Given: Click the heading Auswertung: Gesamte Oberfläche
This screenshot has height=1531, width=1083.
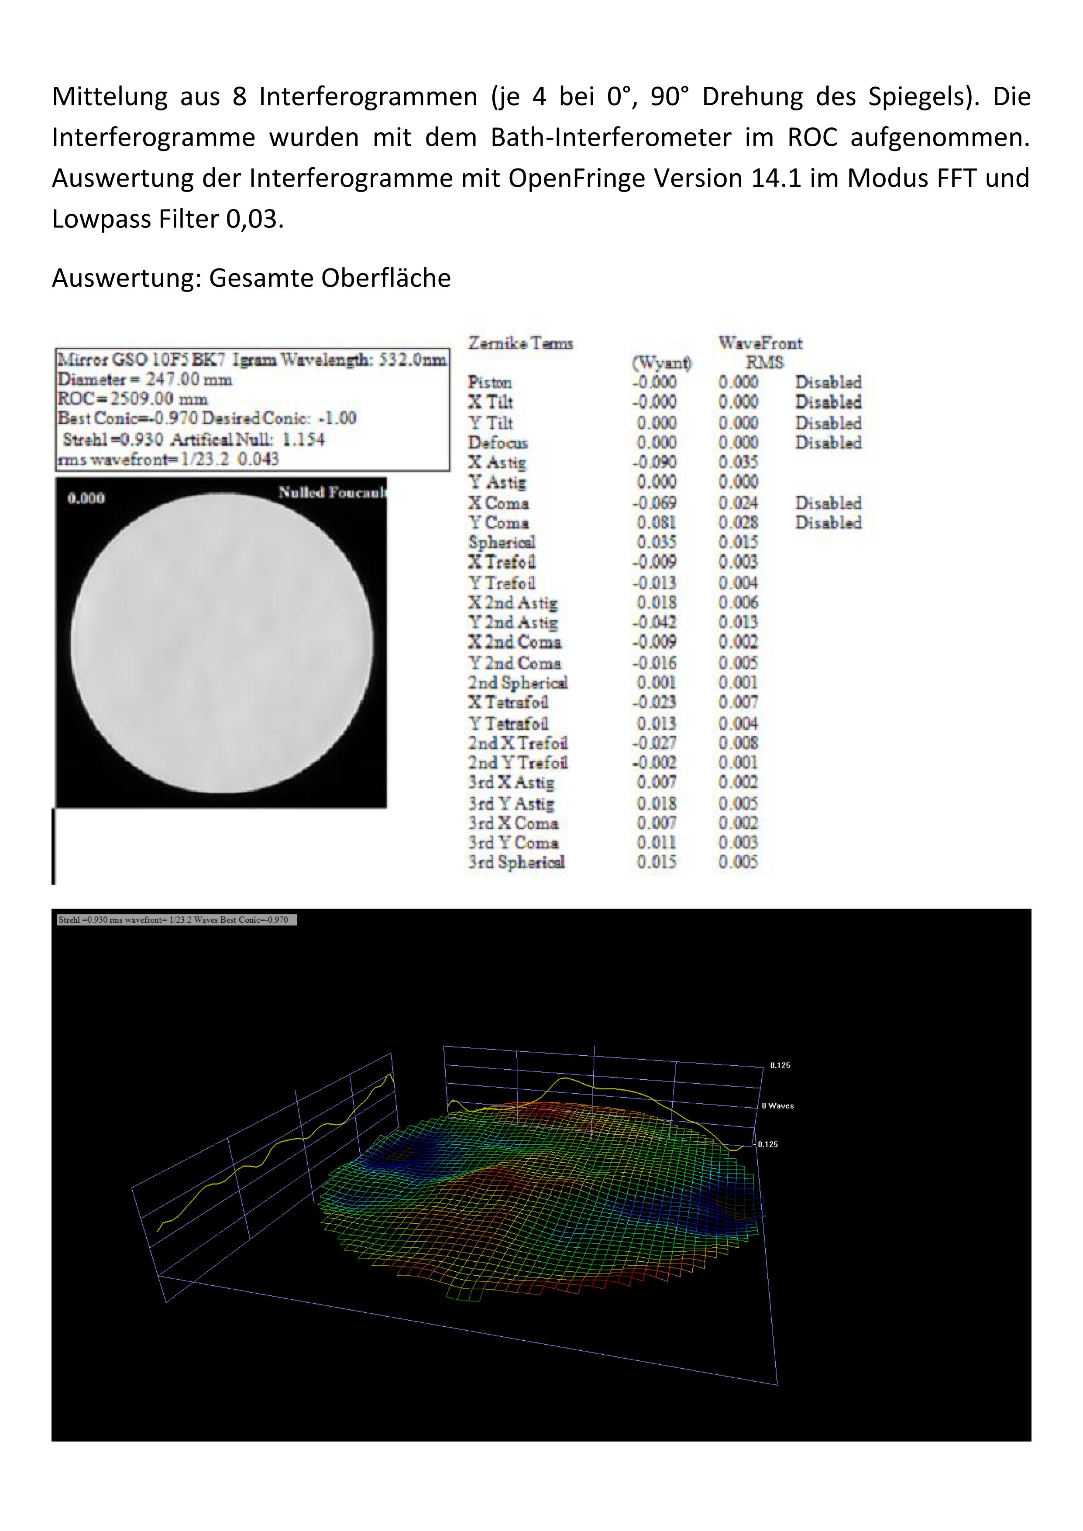Looking at the screenshot, I should [251, 278].
